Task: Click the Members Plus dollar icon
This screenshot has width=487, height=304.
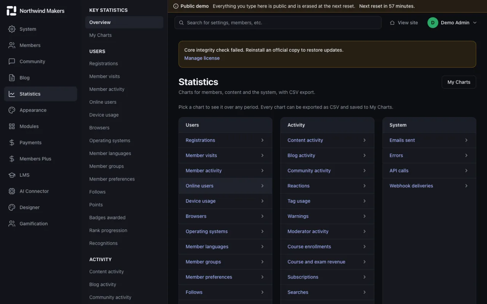Action: pyautogui.click(x=12, y=159)
